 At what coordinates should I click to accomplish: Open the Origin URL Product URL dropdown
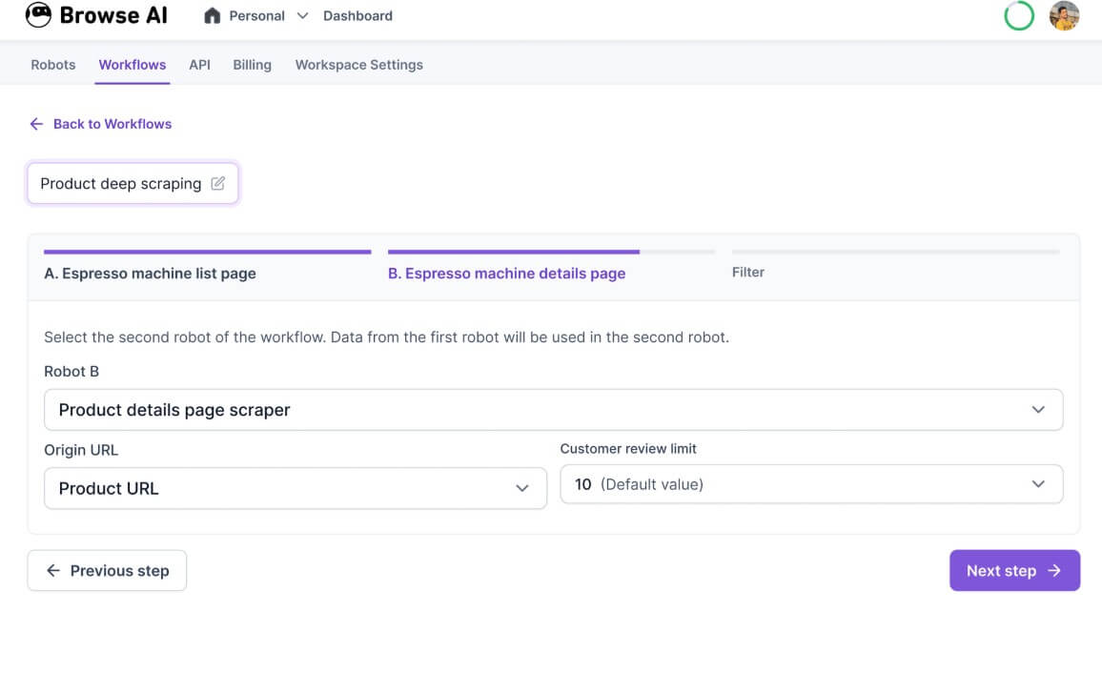pyautogui.click(x=296, y=488)
